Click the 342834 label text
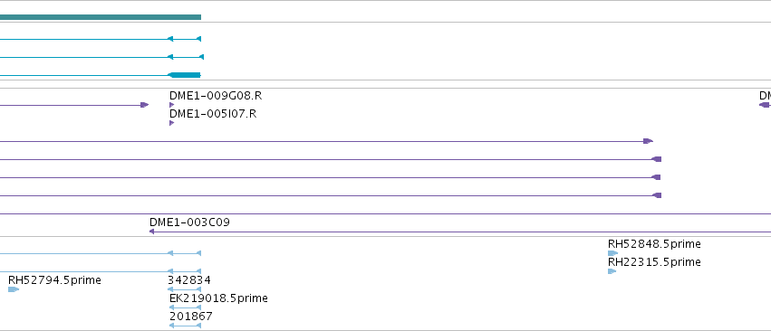 pos(189,280)
